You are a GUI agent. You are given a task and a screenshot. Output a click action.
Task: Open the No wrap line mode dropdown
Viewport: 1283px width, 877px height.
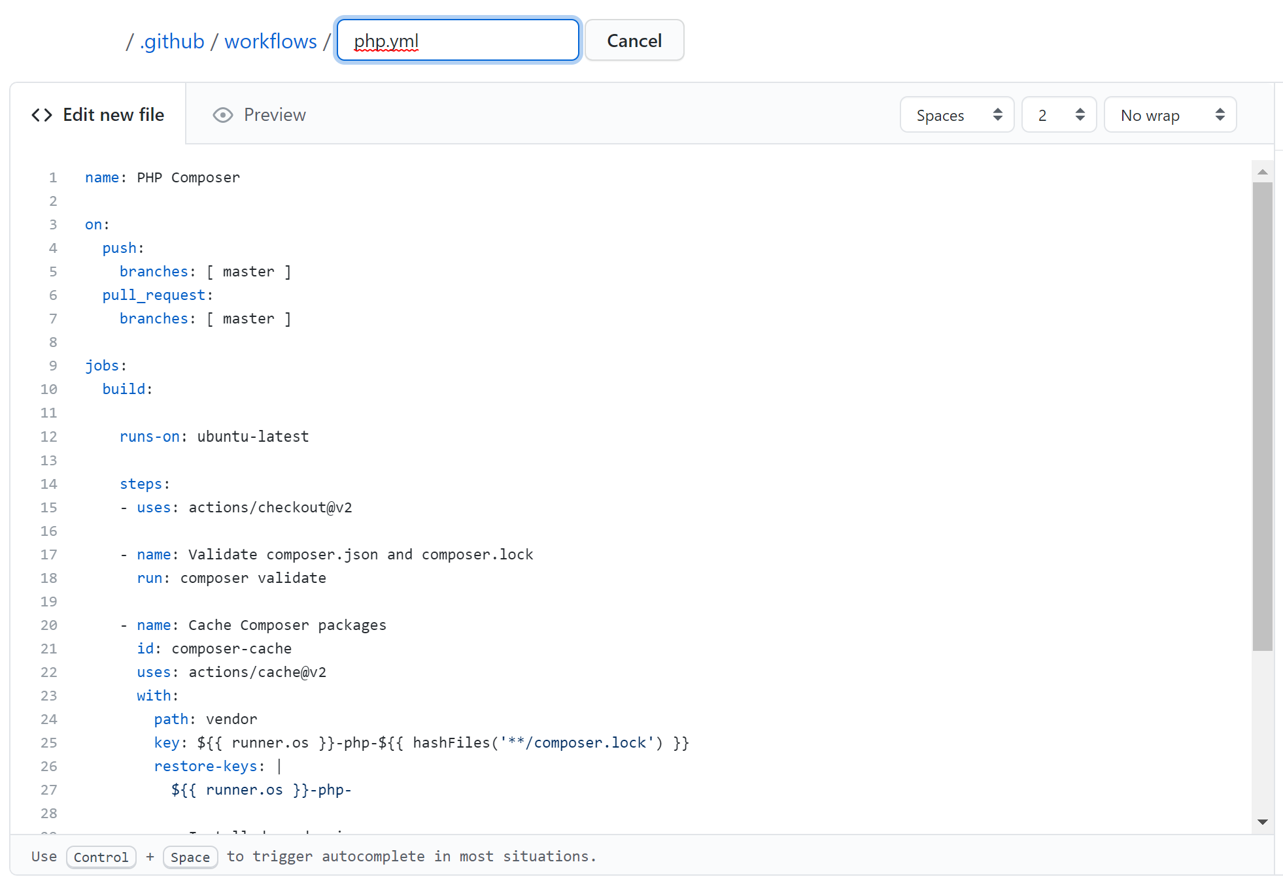coord(1169,115)
